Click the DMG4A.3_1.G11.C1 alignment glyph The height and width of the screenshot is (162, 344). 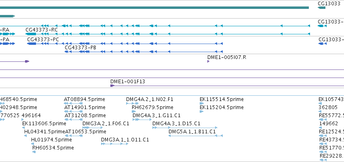click(x=142, y=120)
